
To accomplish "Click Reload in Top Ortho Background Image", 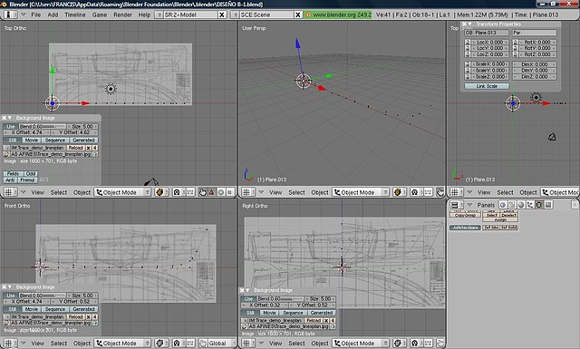I will click(75, 148).
